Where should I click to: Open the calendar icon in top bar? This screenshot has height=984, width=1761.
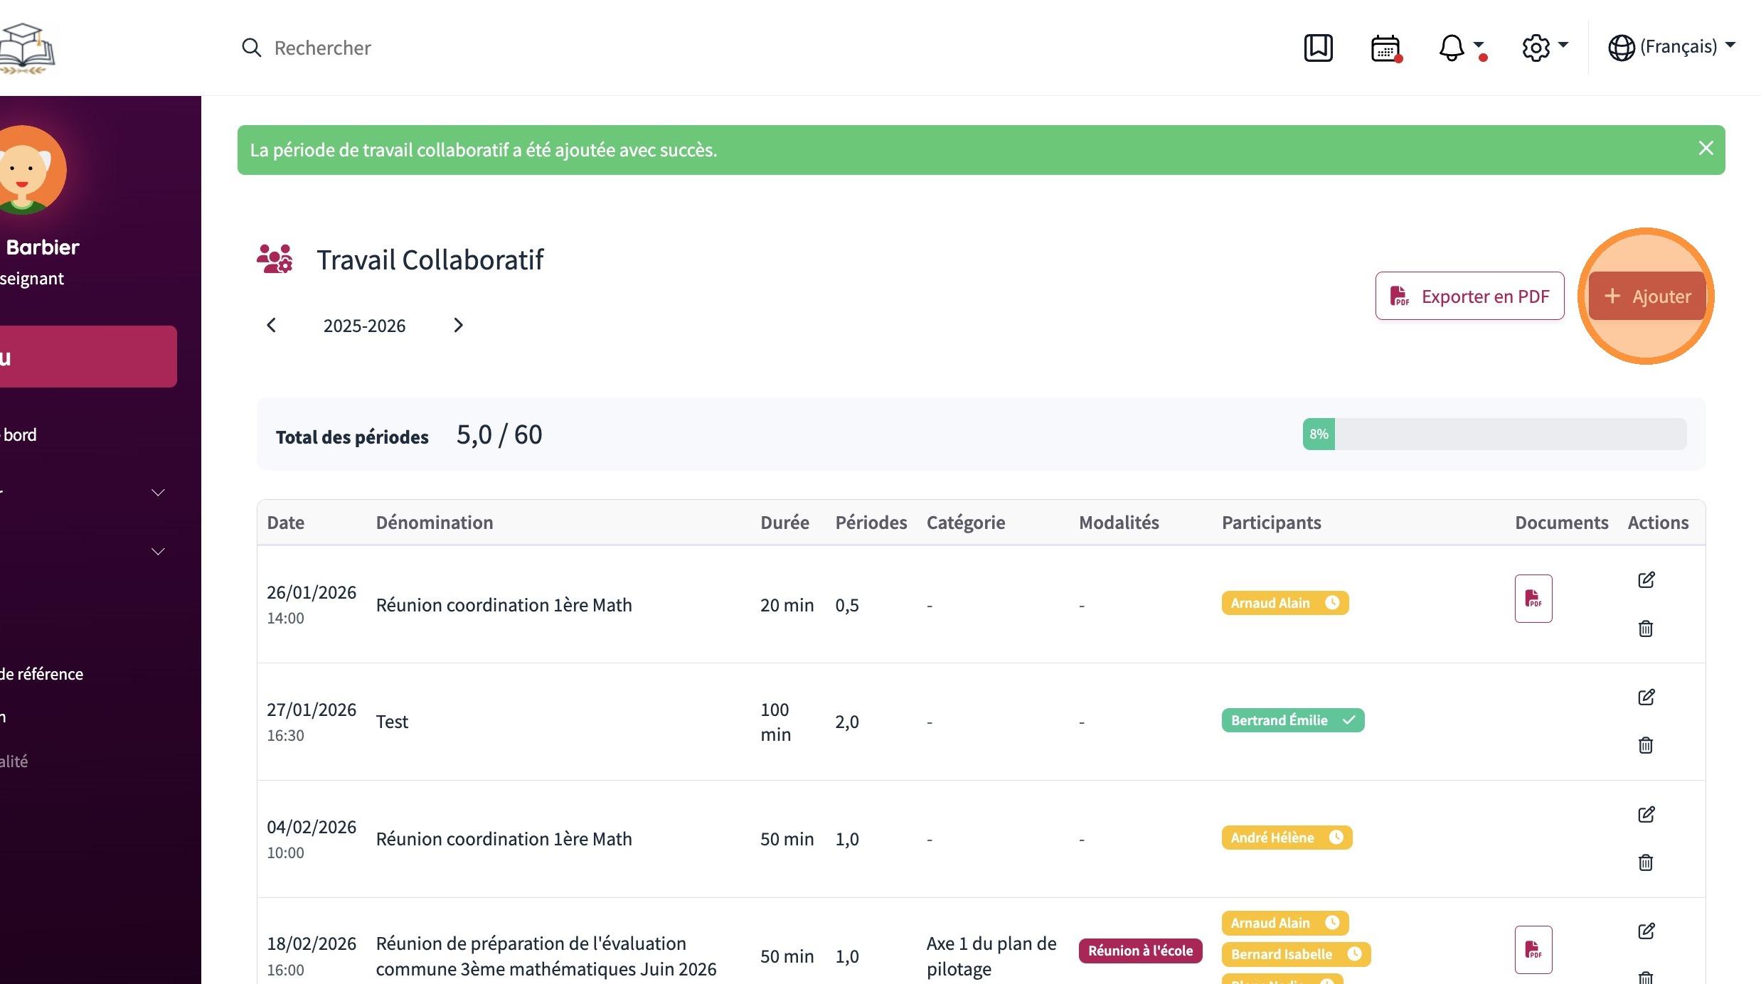(1385, 48)
